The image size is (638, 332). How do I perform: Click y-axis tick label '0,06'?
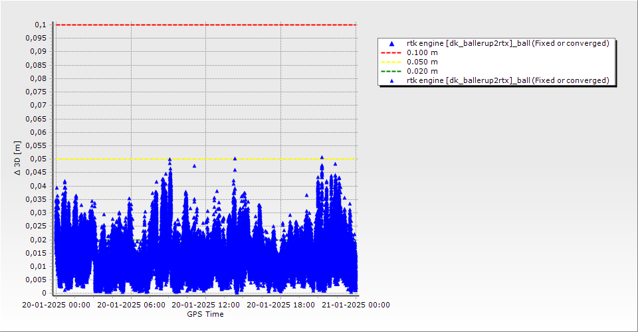click(39, 132)
